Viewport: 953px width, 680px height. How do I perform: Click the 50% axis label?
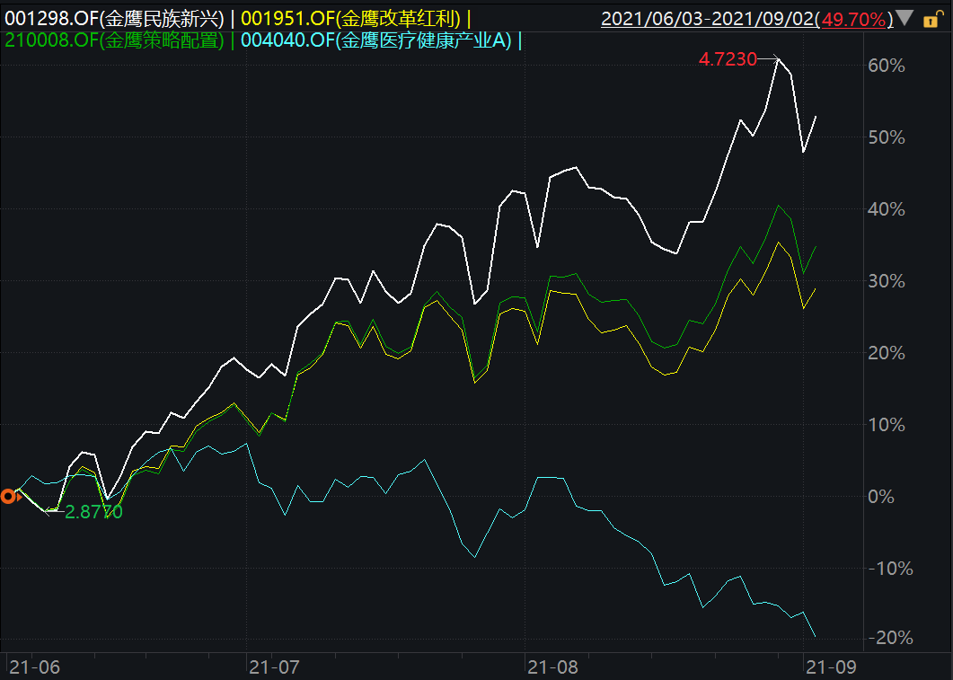pos(887,137)
